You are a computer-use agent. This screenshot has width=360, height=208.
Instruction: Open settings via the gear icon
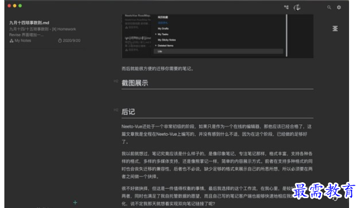[339, 7]
